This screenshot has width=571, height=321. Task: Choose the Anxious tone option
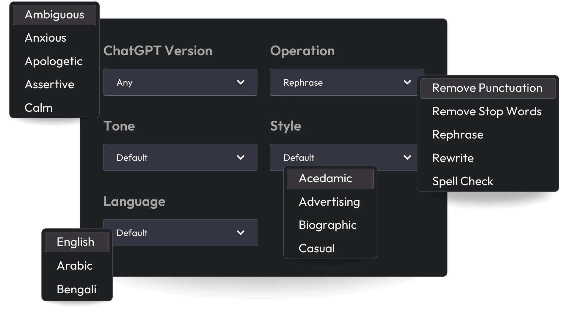click(x=45, y=38)
